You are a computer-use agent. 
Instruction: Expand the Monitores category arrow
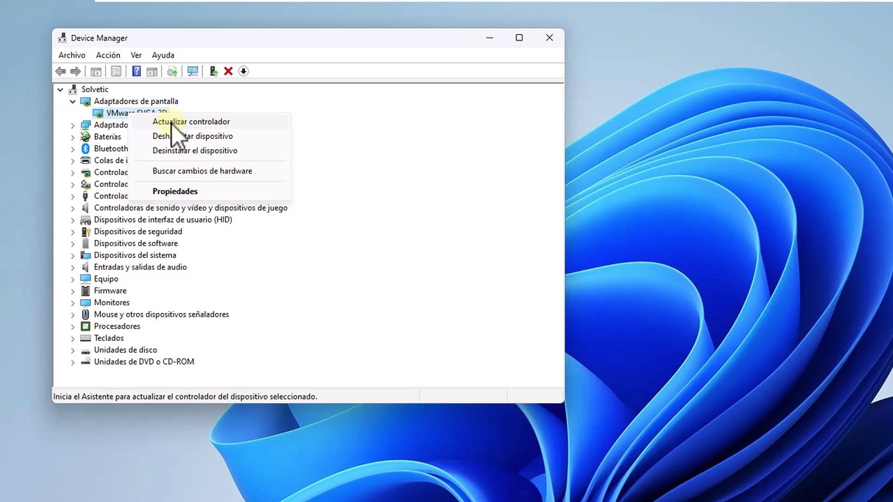[x=73, y=303]
